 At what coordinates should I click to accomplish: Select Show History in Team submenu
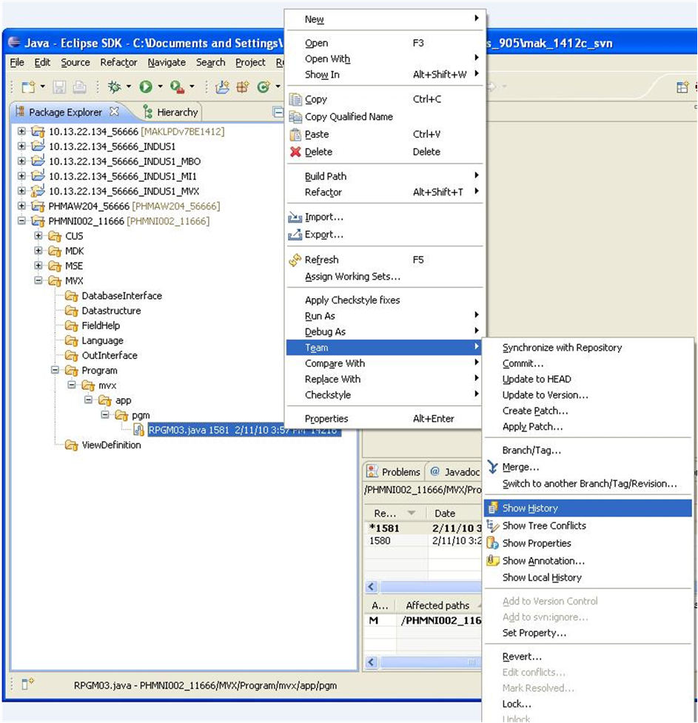tap(530, 508)
